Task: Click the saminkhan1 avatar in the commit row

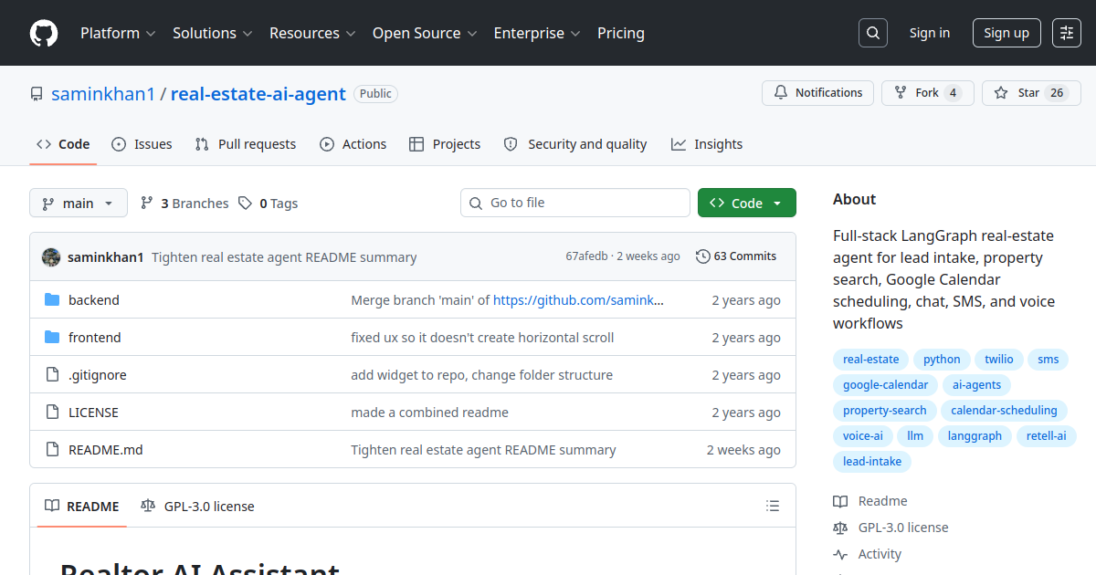Action: tap(51, 257)
